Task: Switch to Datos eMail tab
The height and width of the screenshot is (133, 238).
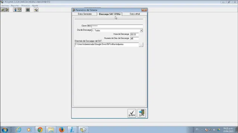Action: (x=135, y=14)
